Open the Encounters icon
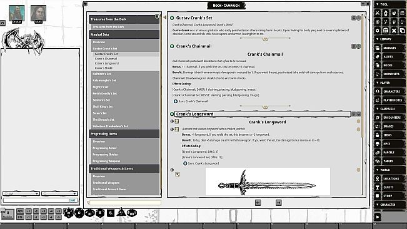407x229 pixels. [378, 118]
